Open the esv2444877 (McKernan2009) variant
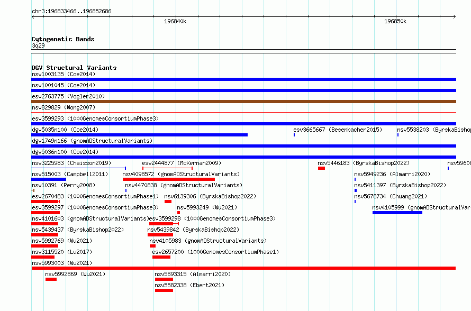This screenshot has width=471, height=311. click(x=182, y=163)
